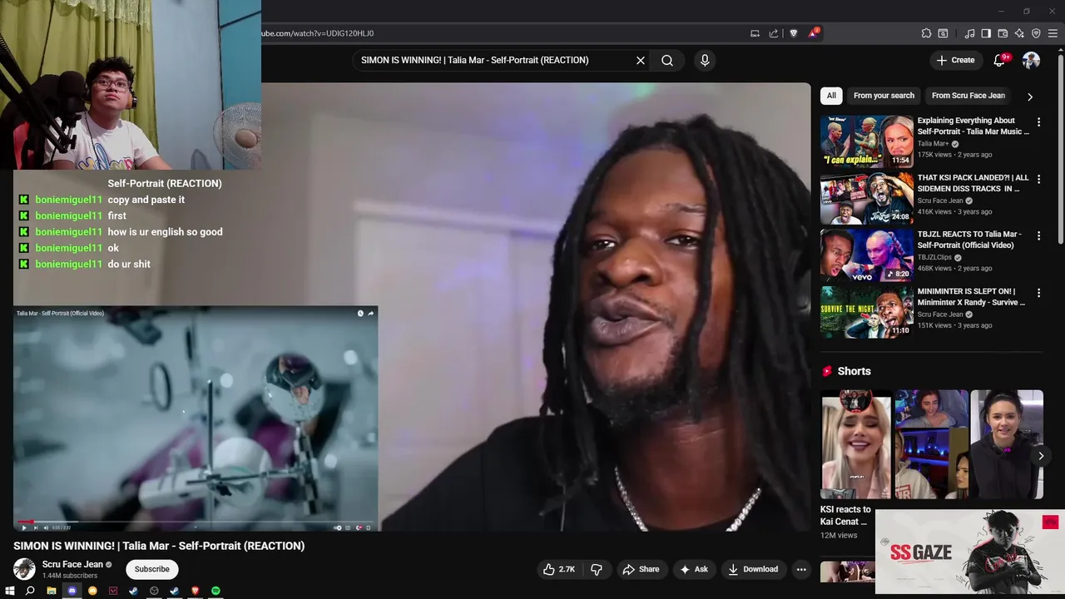The height and width of the screenshot is (599, 1065).
Task: Toggle the browser sidebar panel icon
Action: pyautogui.click(x=986, y=33)
